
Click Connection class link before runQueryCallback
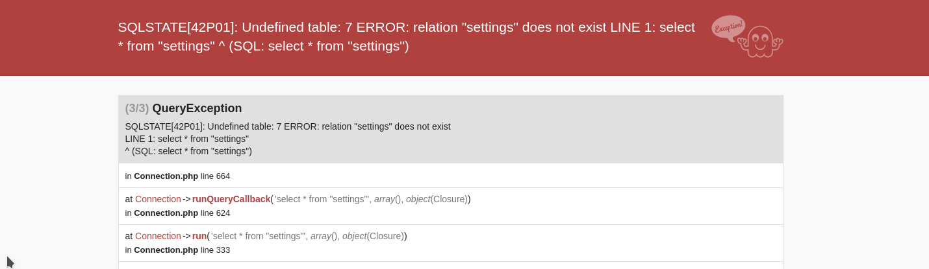point(158,199)
